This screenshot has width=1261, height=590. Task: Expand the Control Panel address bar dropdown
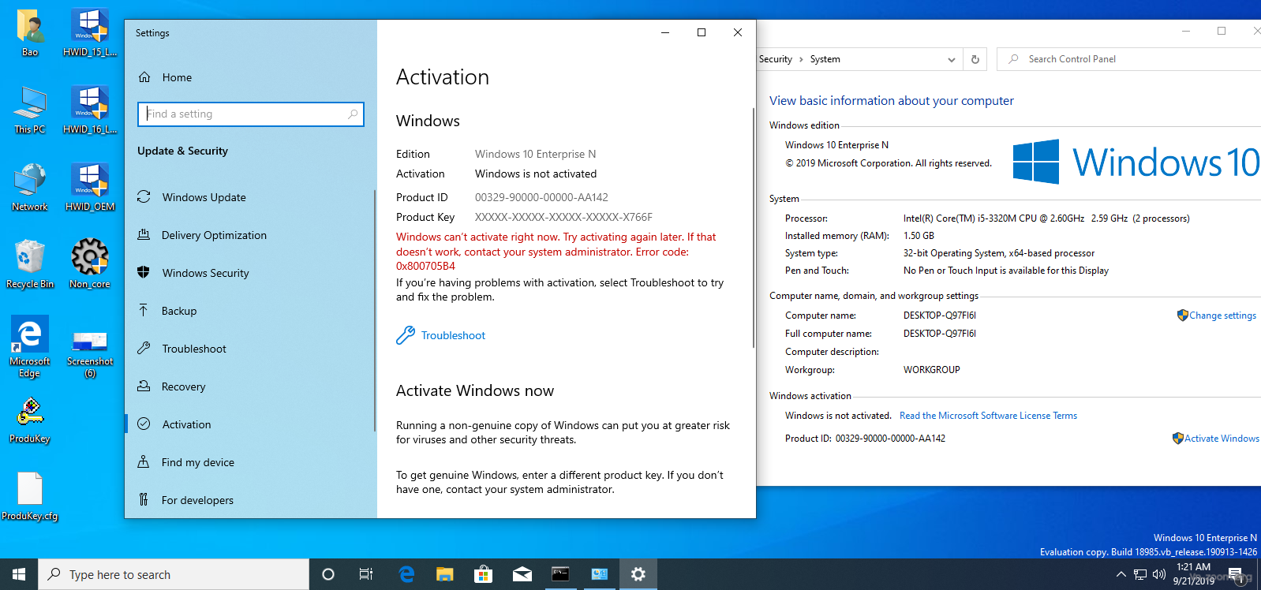point(952,59)
